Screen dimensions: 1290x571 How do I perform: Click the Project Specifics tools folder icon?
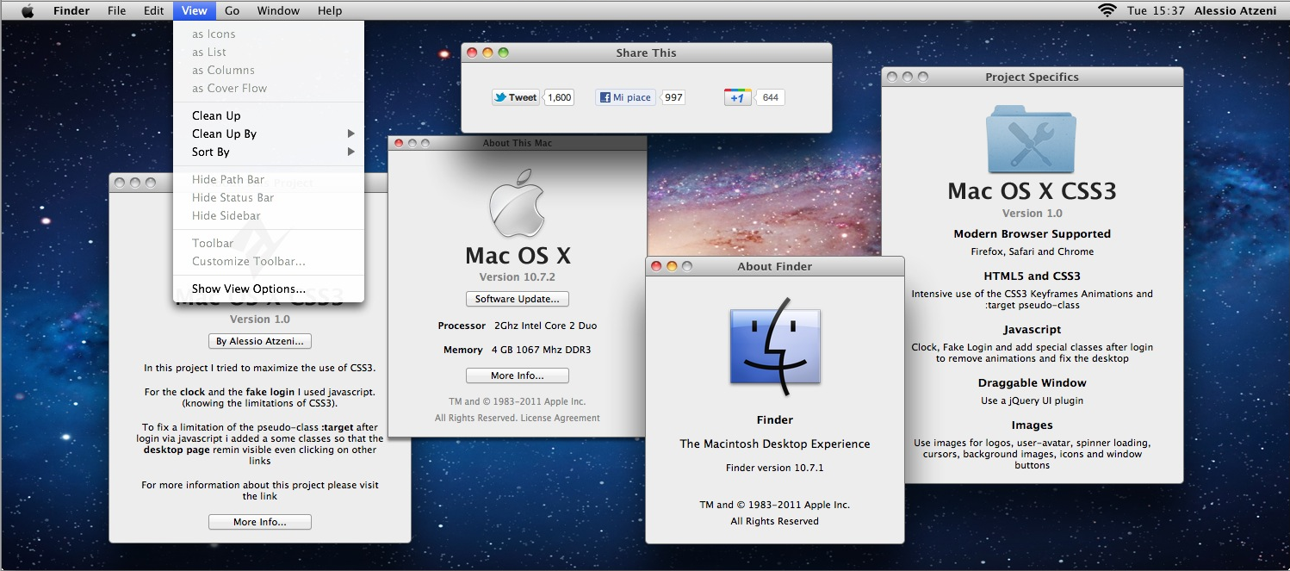[1032, 138]
